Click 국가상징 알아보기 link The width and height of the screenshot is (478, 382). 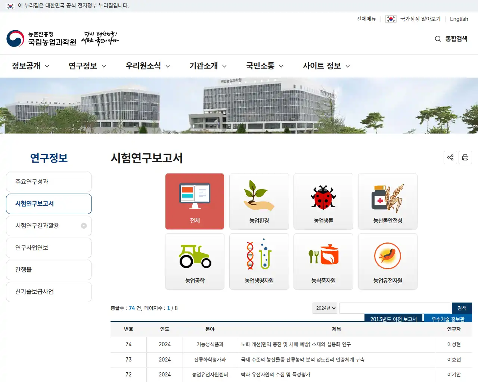420,19
